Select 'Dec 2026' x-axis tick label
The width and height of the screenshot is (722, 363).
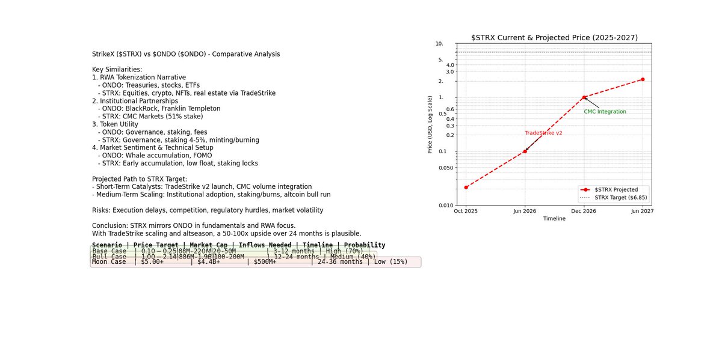tap(584, 211)
